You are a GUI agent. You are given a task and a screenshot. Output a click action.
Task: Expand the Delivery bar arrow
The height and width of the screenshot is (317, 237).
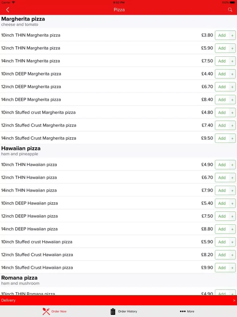coord(234,301)
